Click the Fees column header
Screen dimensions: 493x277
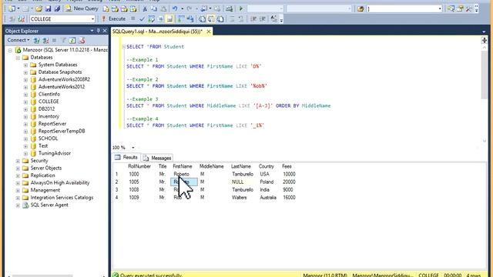pyautogui.click(x=287, y=166)
